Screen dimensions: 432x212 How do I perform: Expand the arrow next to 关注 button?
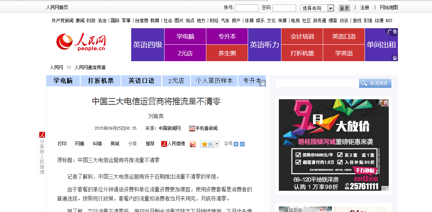click(x=217, y=144)
